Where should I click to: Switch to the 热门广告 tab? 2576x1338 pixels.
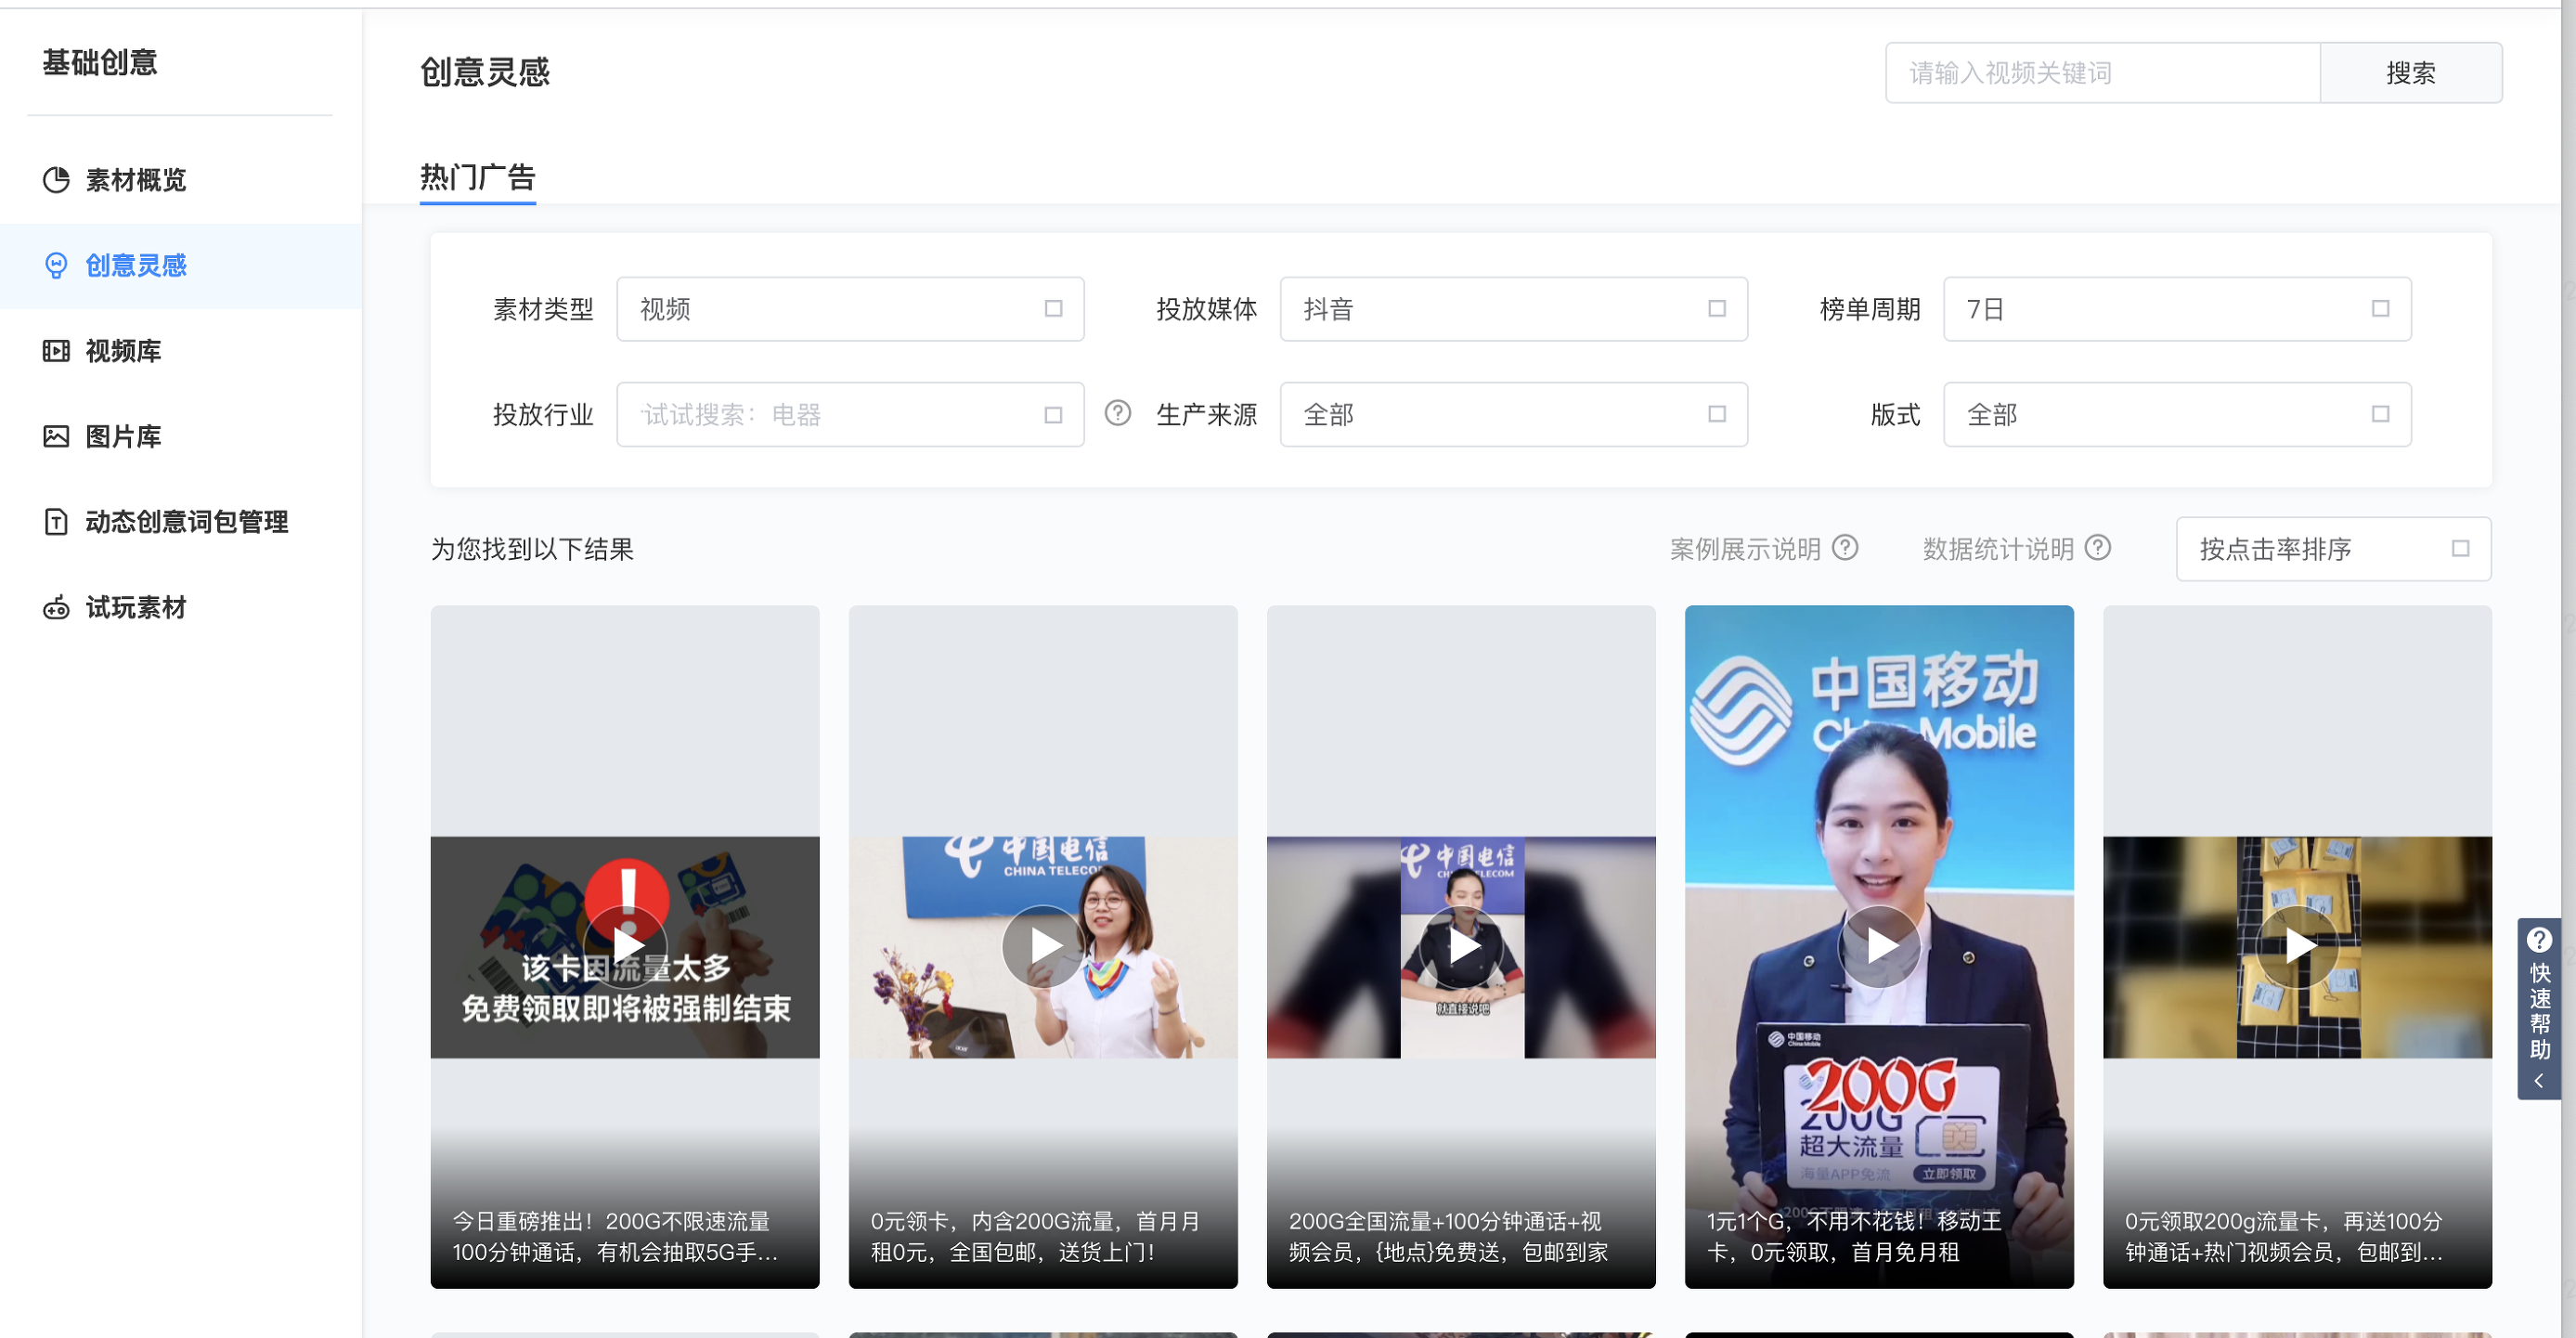[x=478, y=178]
